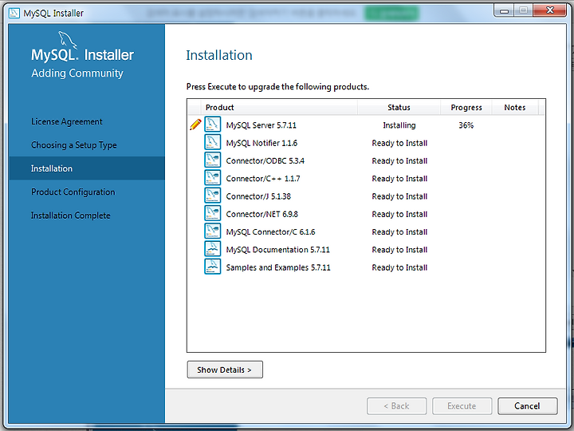Click the pencil icon beside MySQL Server

click(195, 125)
